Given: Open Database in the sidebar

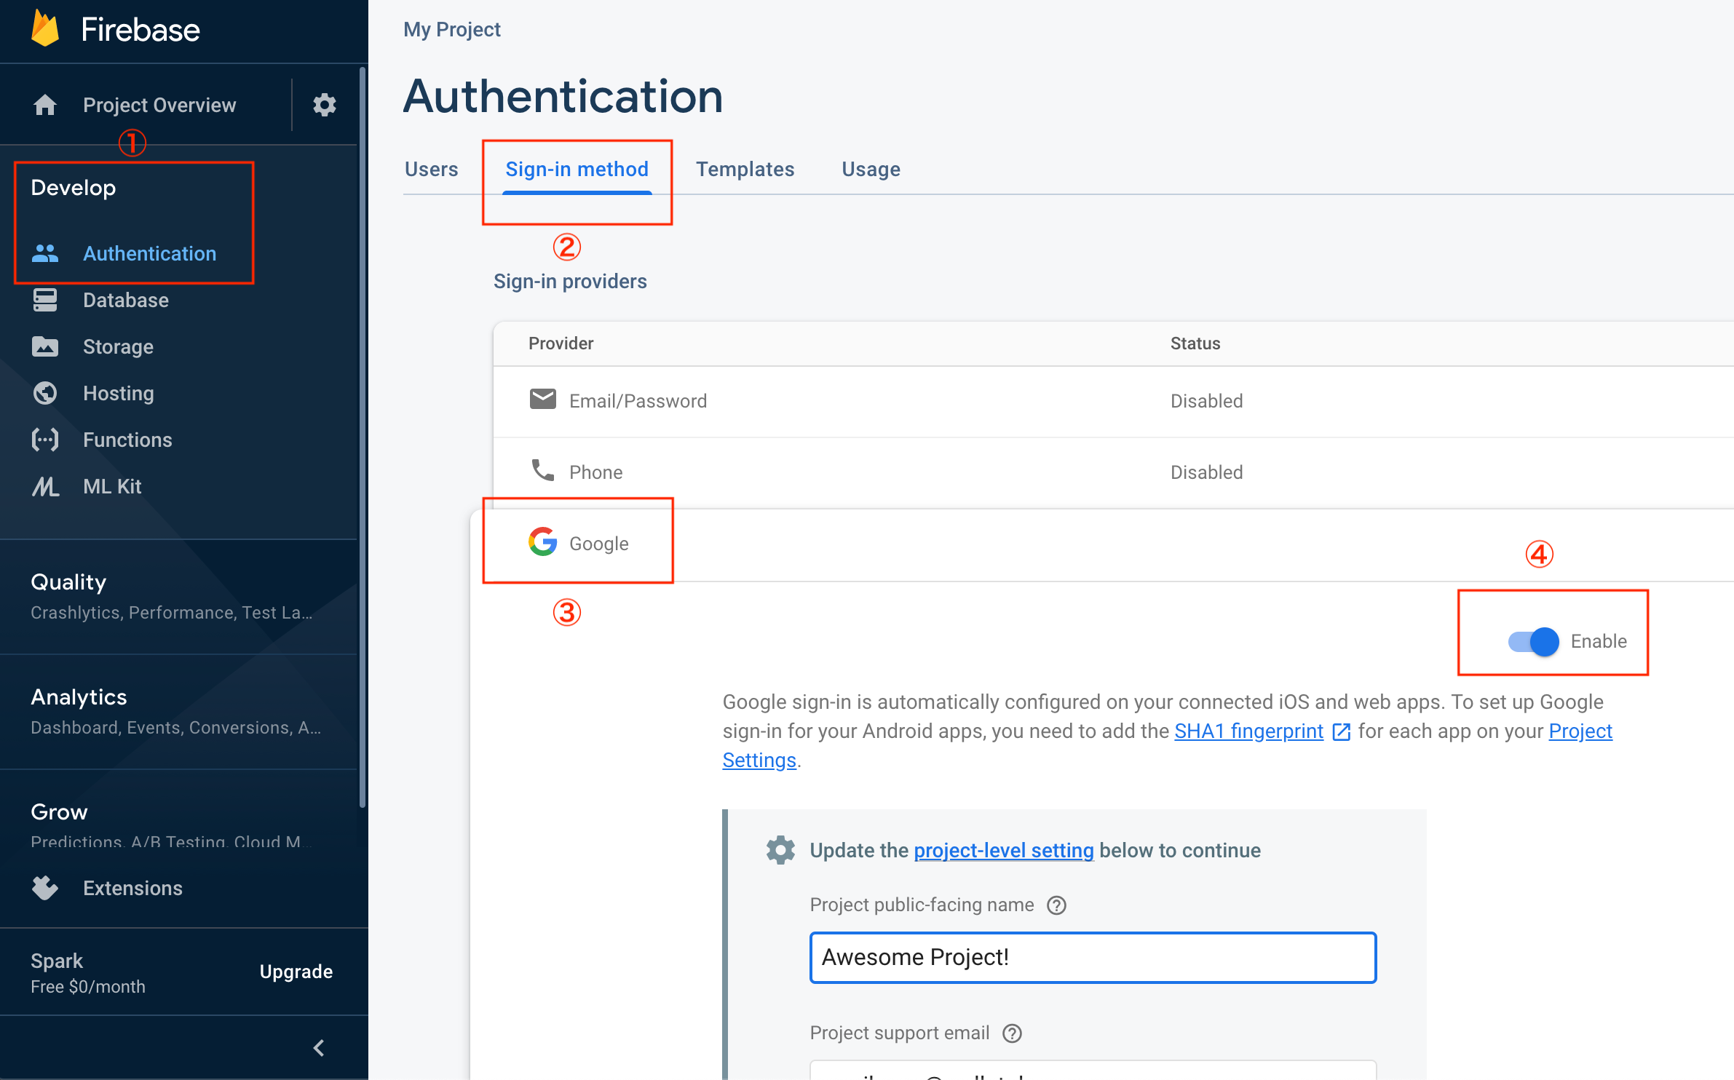Looking at the screenshot, I should 126,300.
